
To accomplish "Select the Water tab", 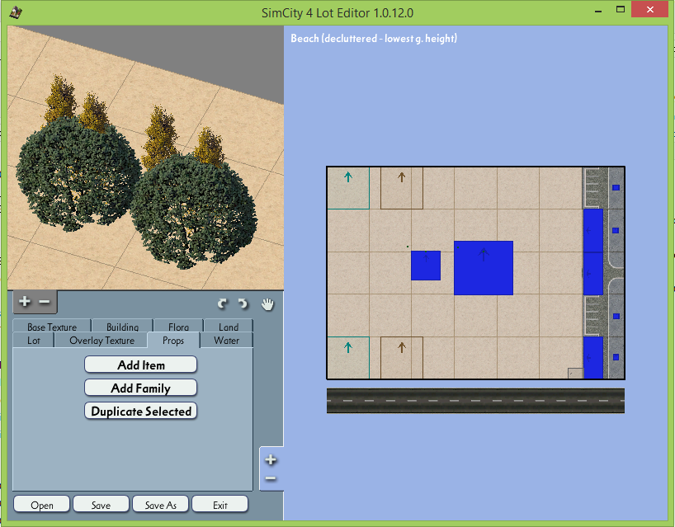I will [x=226, y=341].
